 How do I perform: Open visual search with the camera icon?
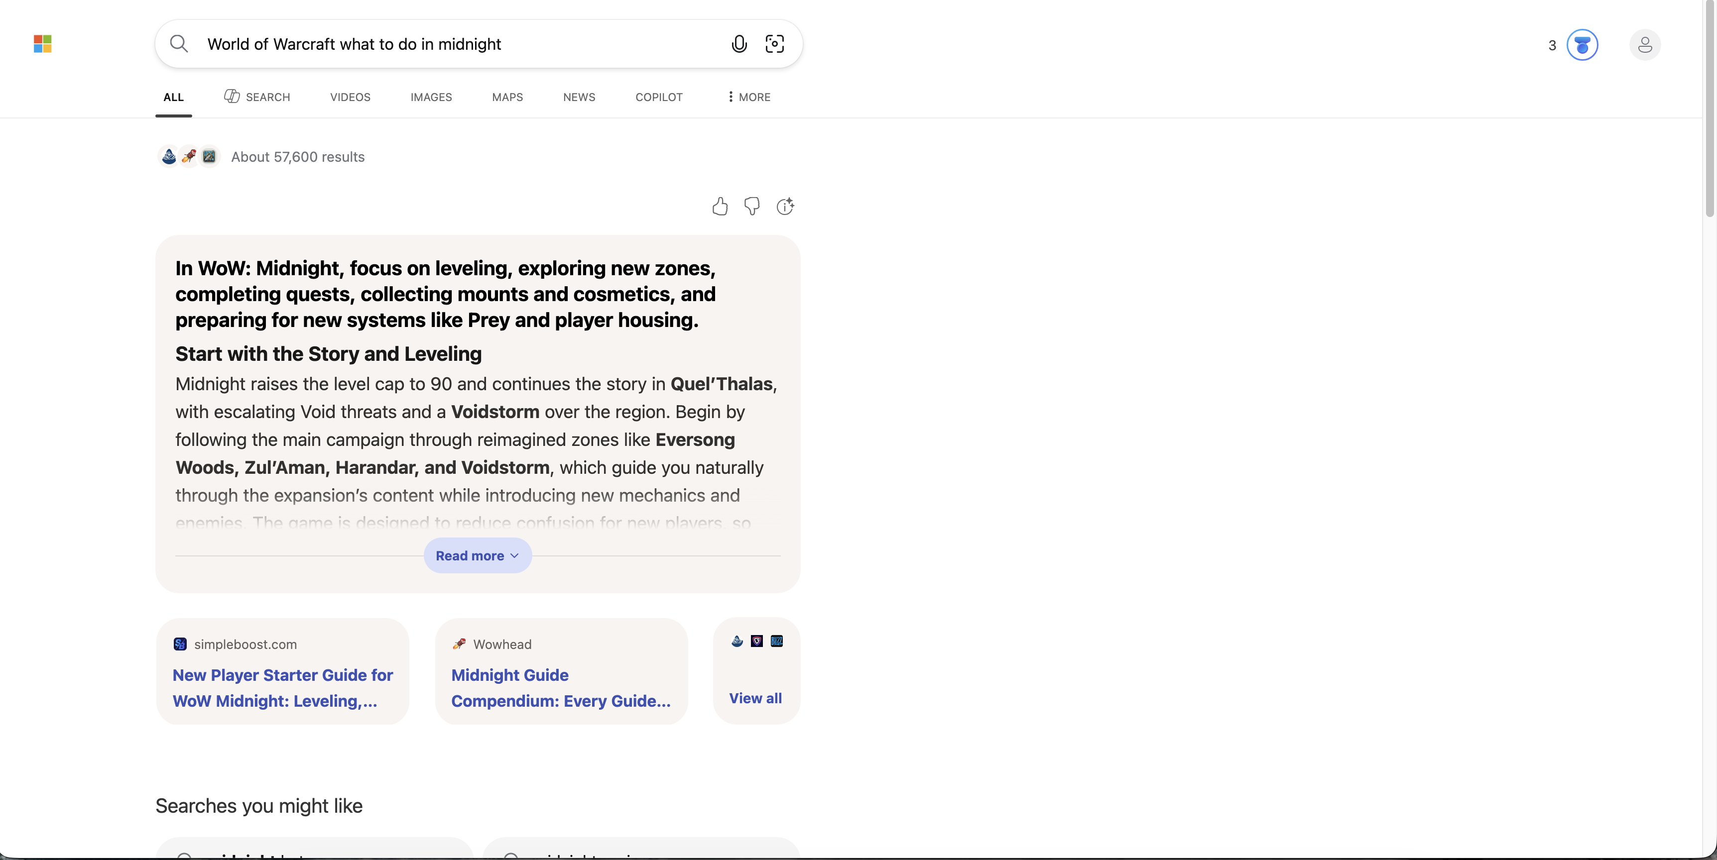[775, 44]
